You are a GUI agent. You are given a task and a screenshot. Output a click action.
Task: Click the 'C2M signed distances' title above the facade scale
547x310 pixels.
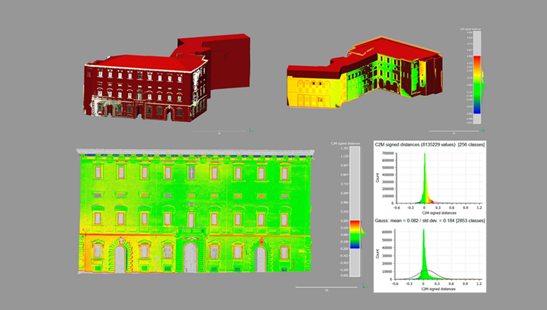tap(346, 143)
